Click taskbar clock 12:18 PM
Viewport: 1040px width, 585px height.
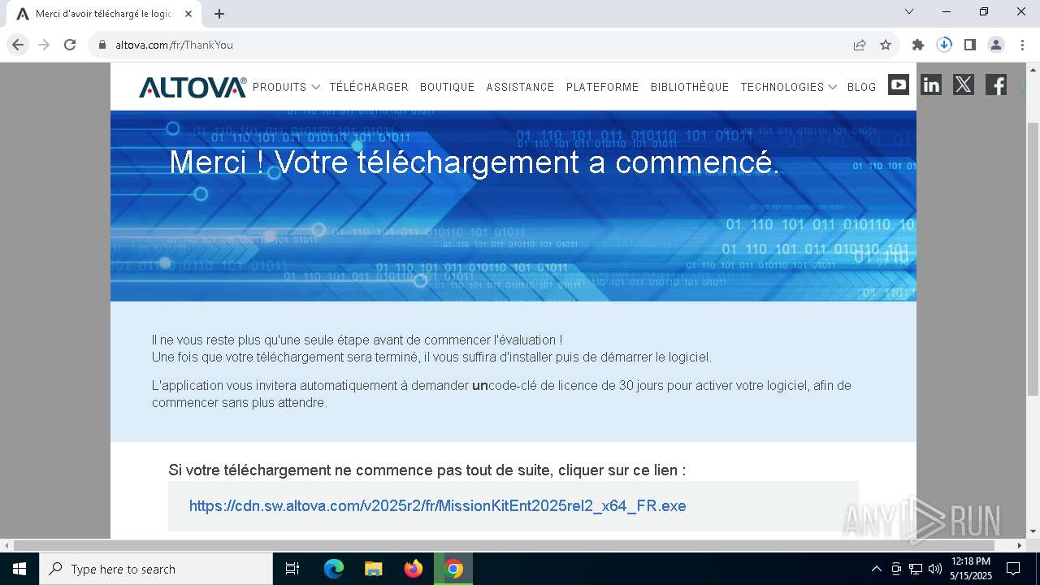tap(971, 569)
